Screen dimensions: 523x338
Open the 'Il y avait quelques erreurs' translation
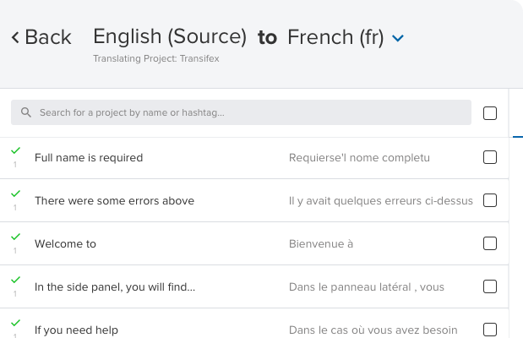pos(380,200)
